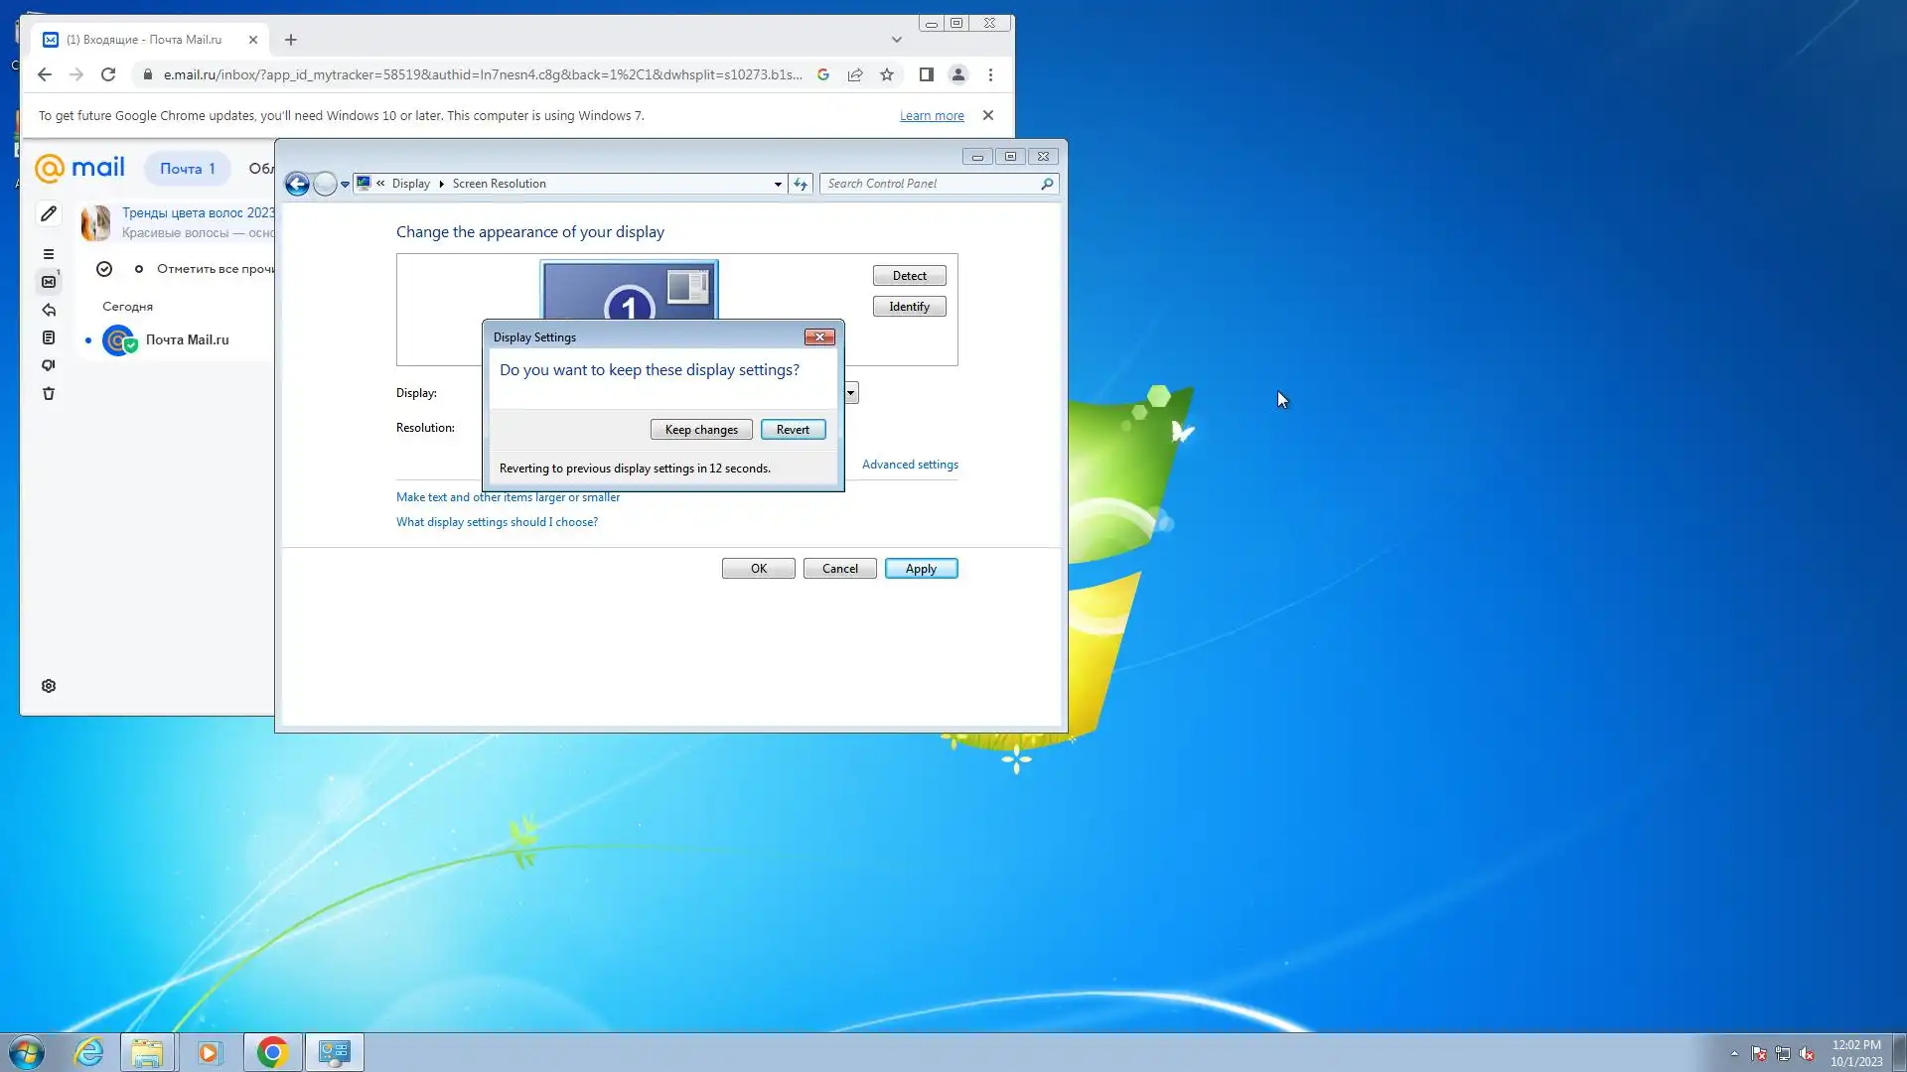
Task: Click the Control Panel back arrow
Action: [x=296, y=184]
